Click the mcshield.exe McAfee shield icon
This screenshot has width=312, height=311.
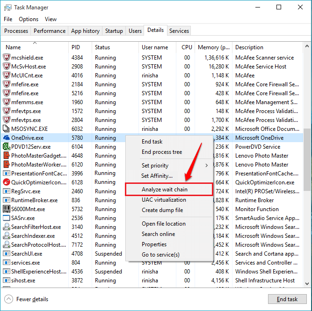[x=7, y=57]
